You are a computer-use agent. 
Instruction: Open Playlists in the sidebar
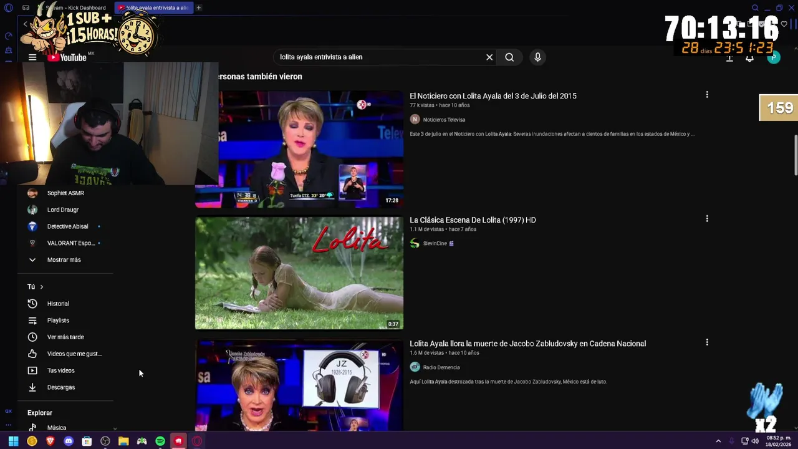(x=58, y=321)
